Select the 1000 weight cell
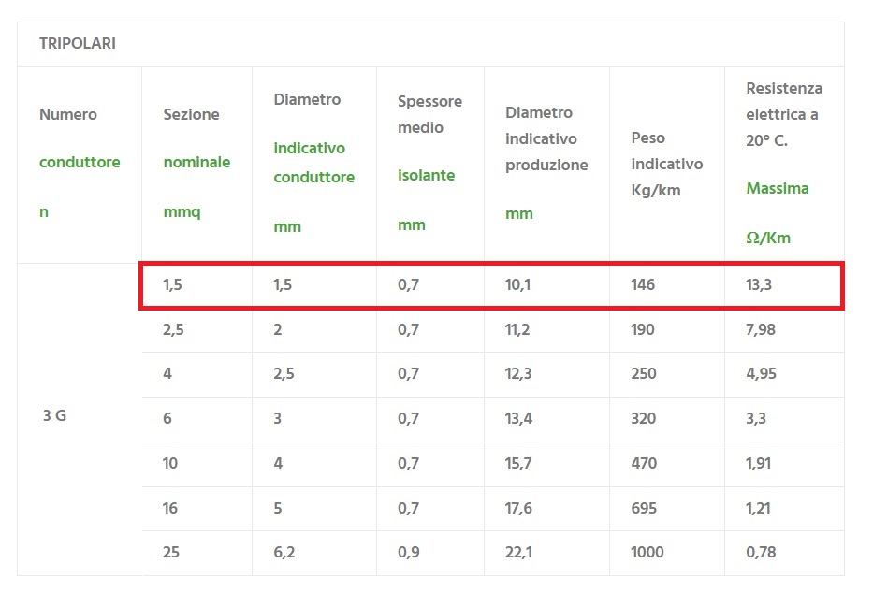This screenshot has width=873, height=608. pyautogui.click(x=647, y=552)
